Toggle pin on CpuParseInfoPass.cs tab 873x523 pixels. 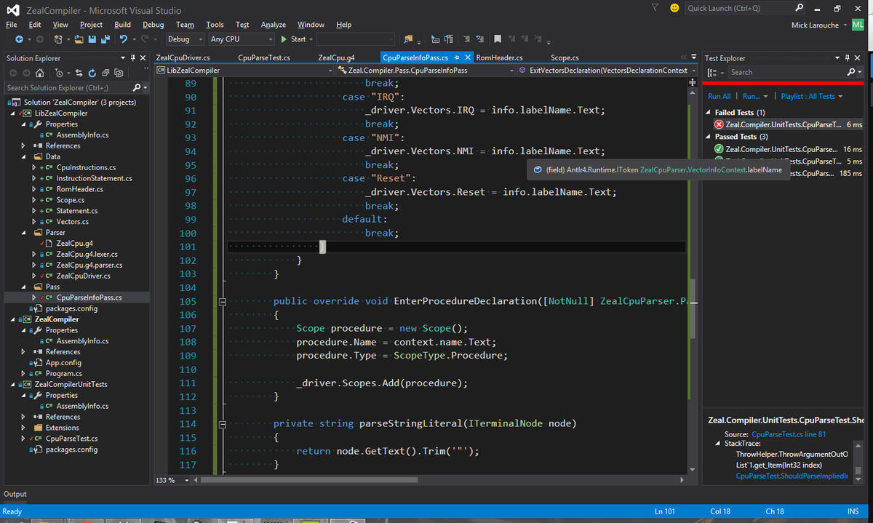pos(456,57)
